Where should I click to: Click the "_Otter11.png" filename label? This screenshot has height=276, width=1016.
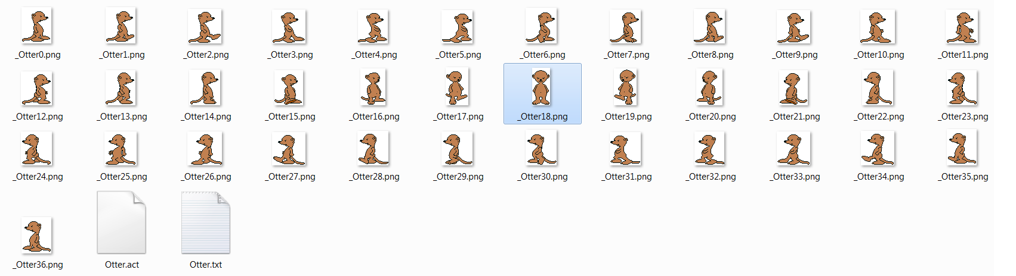coord(962,55)
